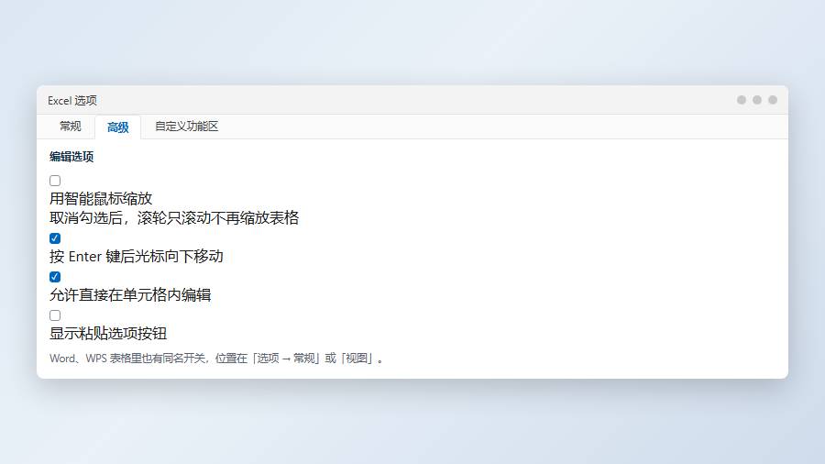Viewport: 825px width, 464px height.
Task: Click the middle title bar dot
Action: click(757, 100)
